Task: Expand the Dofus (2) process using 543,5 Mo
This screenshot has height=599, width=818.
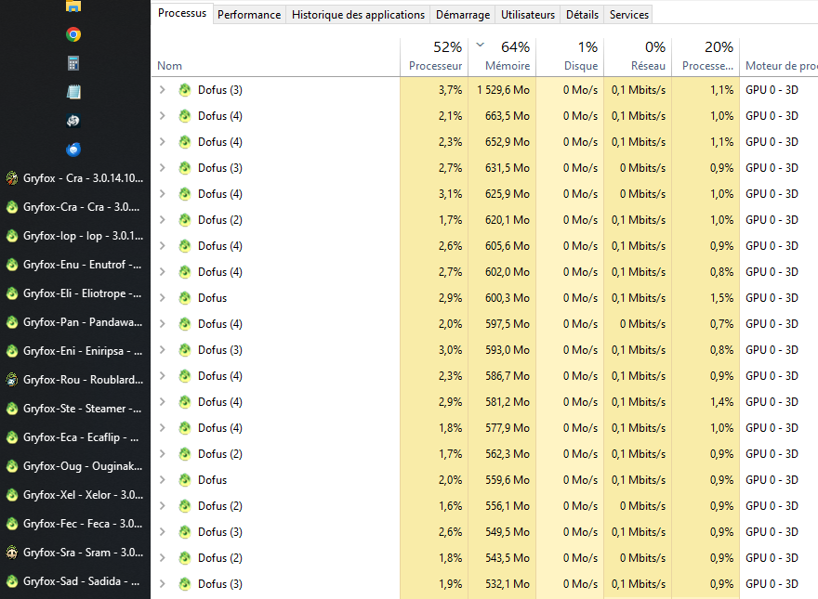Action: pos(163,558)
